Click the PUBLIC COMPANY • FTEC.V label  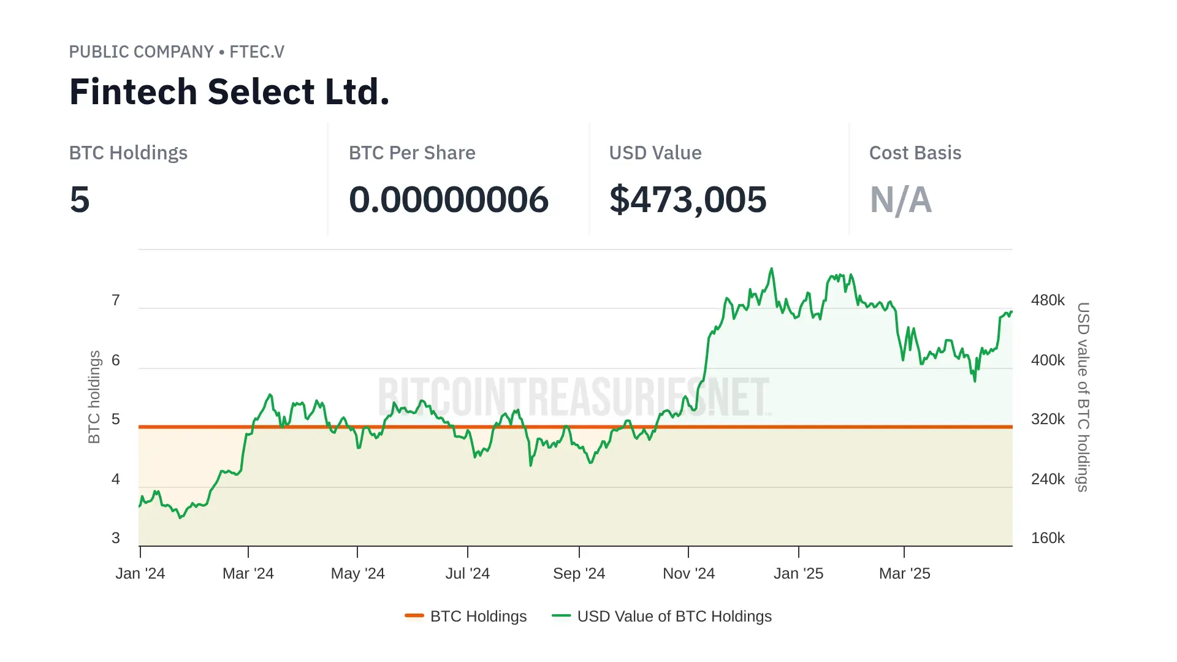coord(177,52)
